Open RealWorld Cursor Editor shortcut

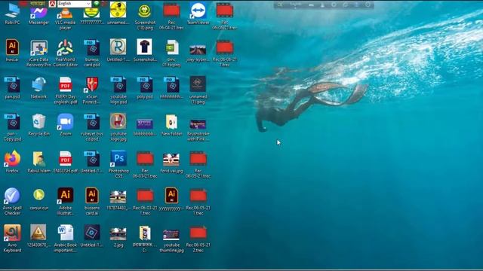pyautogui.click(x=66, y=53)
